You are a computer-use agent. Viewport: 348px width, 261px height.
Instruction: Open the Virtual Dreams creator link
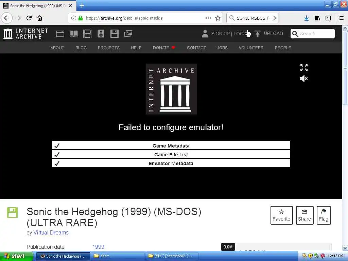pos(51,232)
